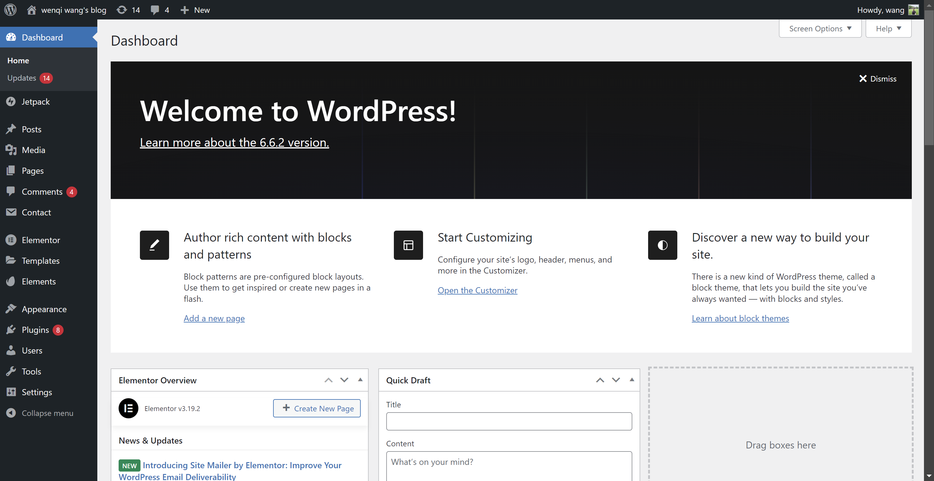Move Elementor Overview widget down

pos(344,380)
